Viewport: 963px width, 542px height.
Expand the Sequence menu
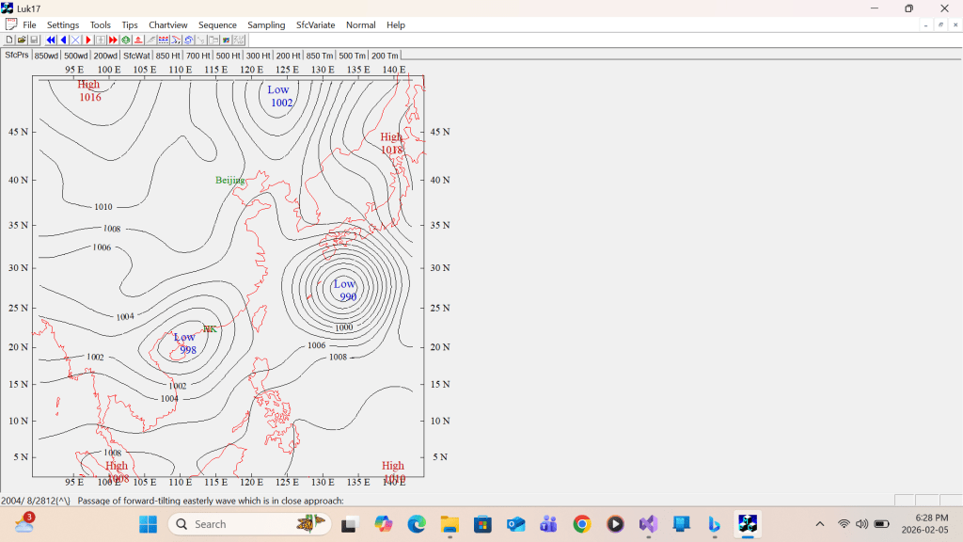point(217,24)
